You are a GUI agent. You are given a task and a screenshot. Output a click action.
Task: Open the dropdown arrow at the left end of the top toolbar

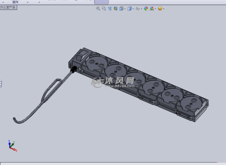coord(3,2)
